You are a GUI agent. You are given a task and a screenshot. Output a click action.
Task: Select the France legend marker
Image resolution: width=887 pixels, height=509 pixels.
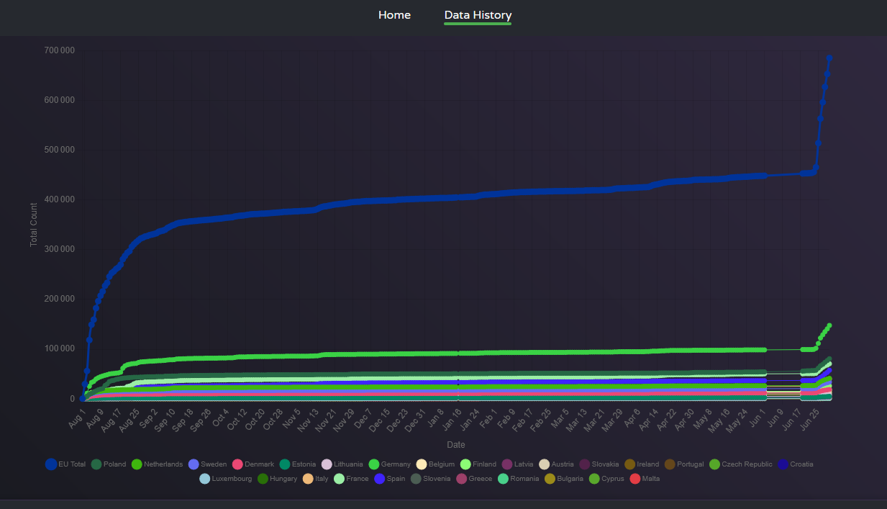[x=341, y=479]
